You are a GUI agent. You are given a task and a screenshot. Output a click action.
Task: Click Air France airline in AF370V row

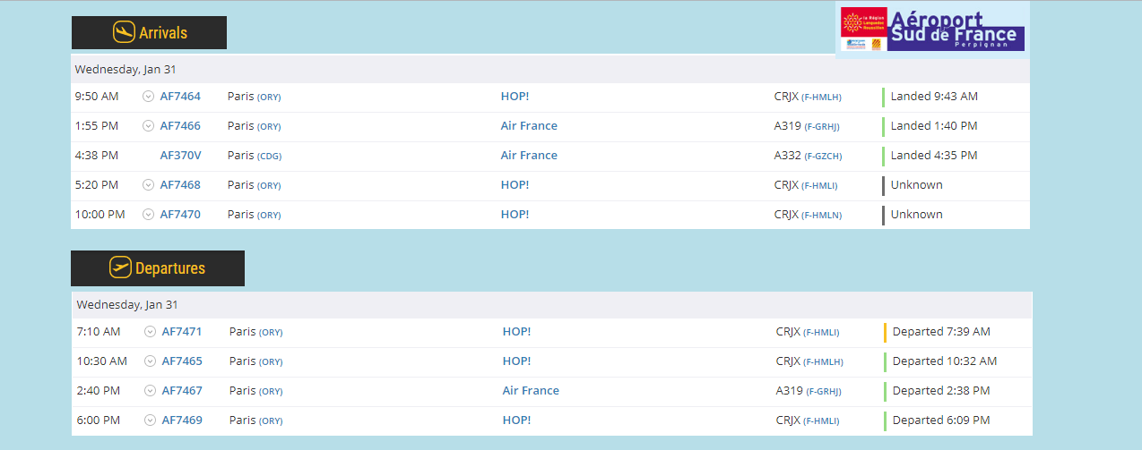pyautogui.click(x=529, y=156)
